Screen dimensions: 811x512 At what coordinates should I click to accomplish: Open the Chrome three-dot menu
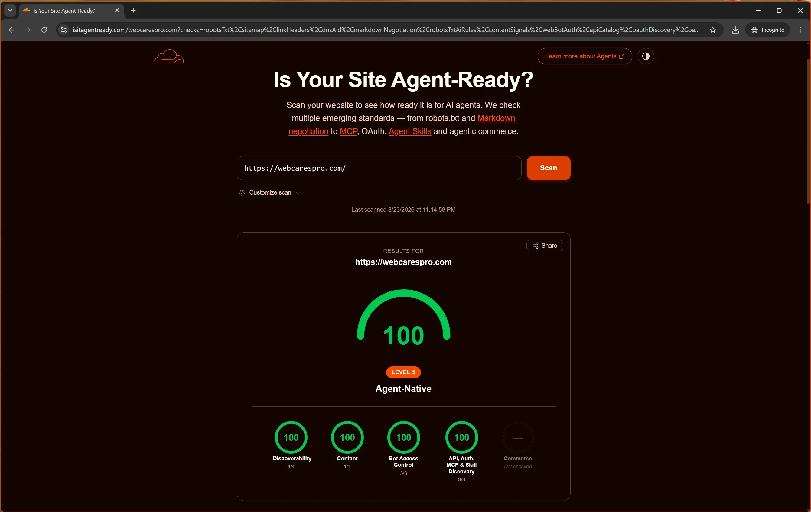(800, 30)
